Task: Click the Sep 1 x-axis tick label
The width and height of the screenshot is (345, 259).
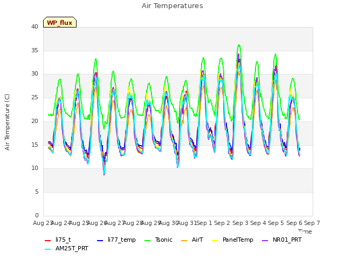Action: point(204,223)
